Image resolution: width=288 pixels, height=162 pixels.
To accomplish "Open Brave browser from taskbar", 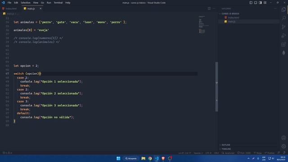I will pyautogui.click(x=163, y=158).
